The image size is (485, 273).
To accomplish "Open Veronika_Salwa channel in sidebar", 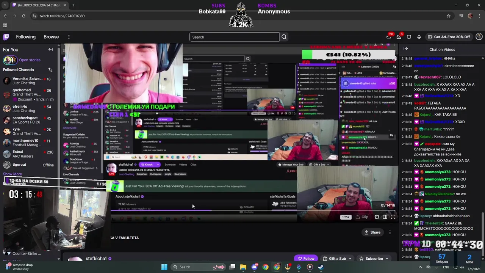I will (30, 81).
